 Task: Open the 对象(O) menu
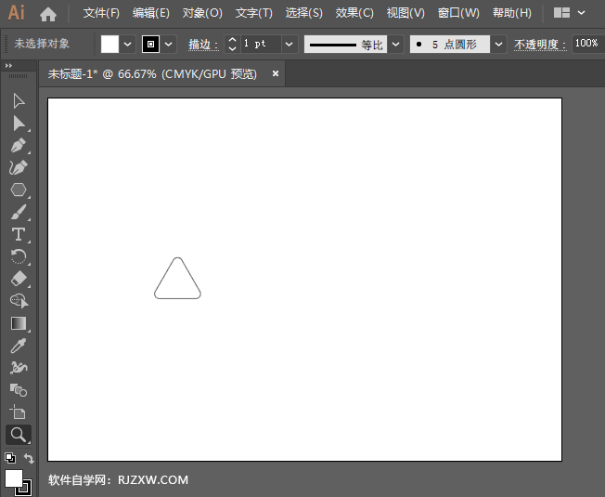point(202,13)
